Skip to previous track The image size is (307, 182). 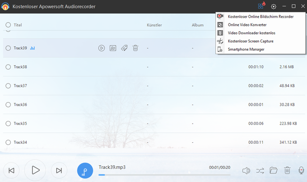point(11,170)
